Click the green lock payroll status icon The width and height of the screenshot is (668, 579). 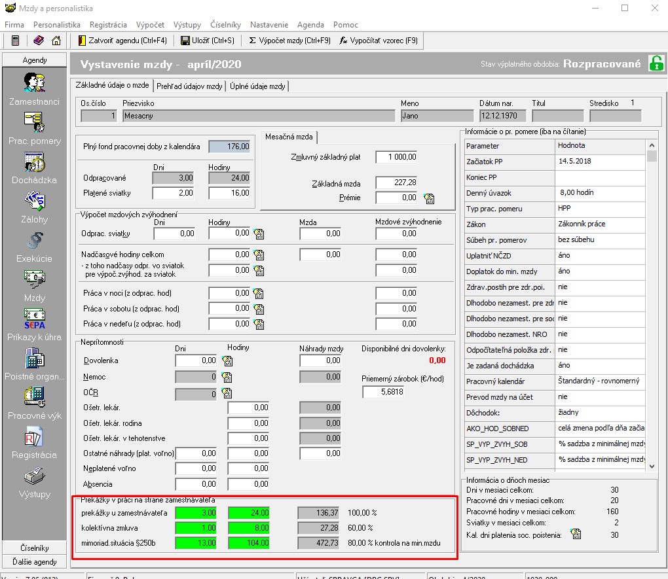[x=656, y=63]
